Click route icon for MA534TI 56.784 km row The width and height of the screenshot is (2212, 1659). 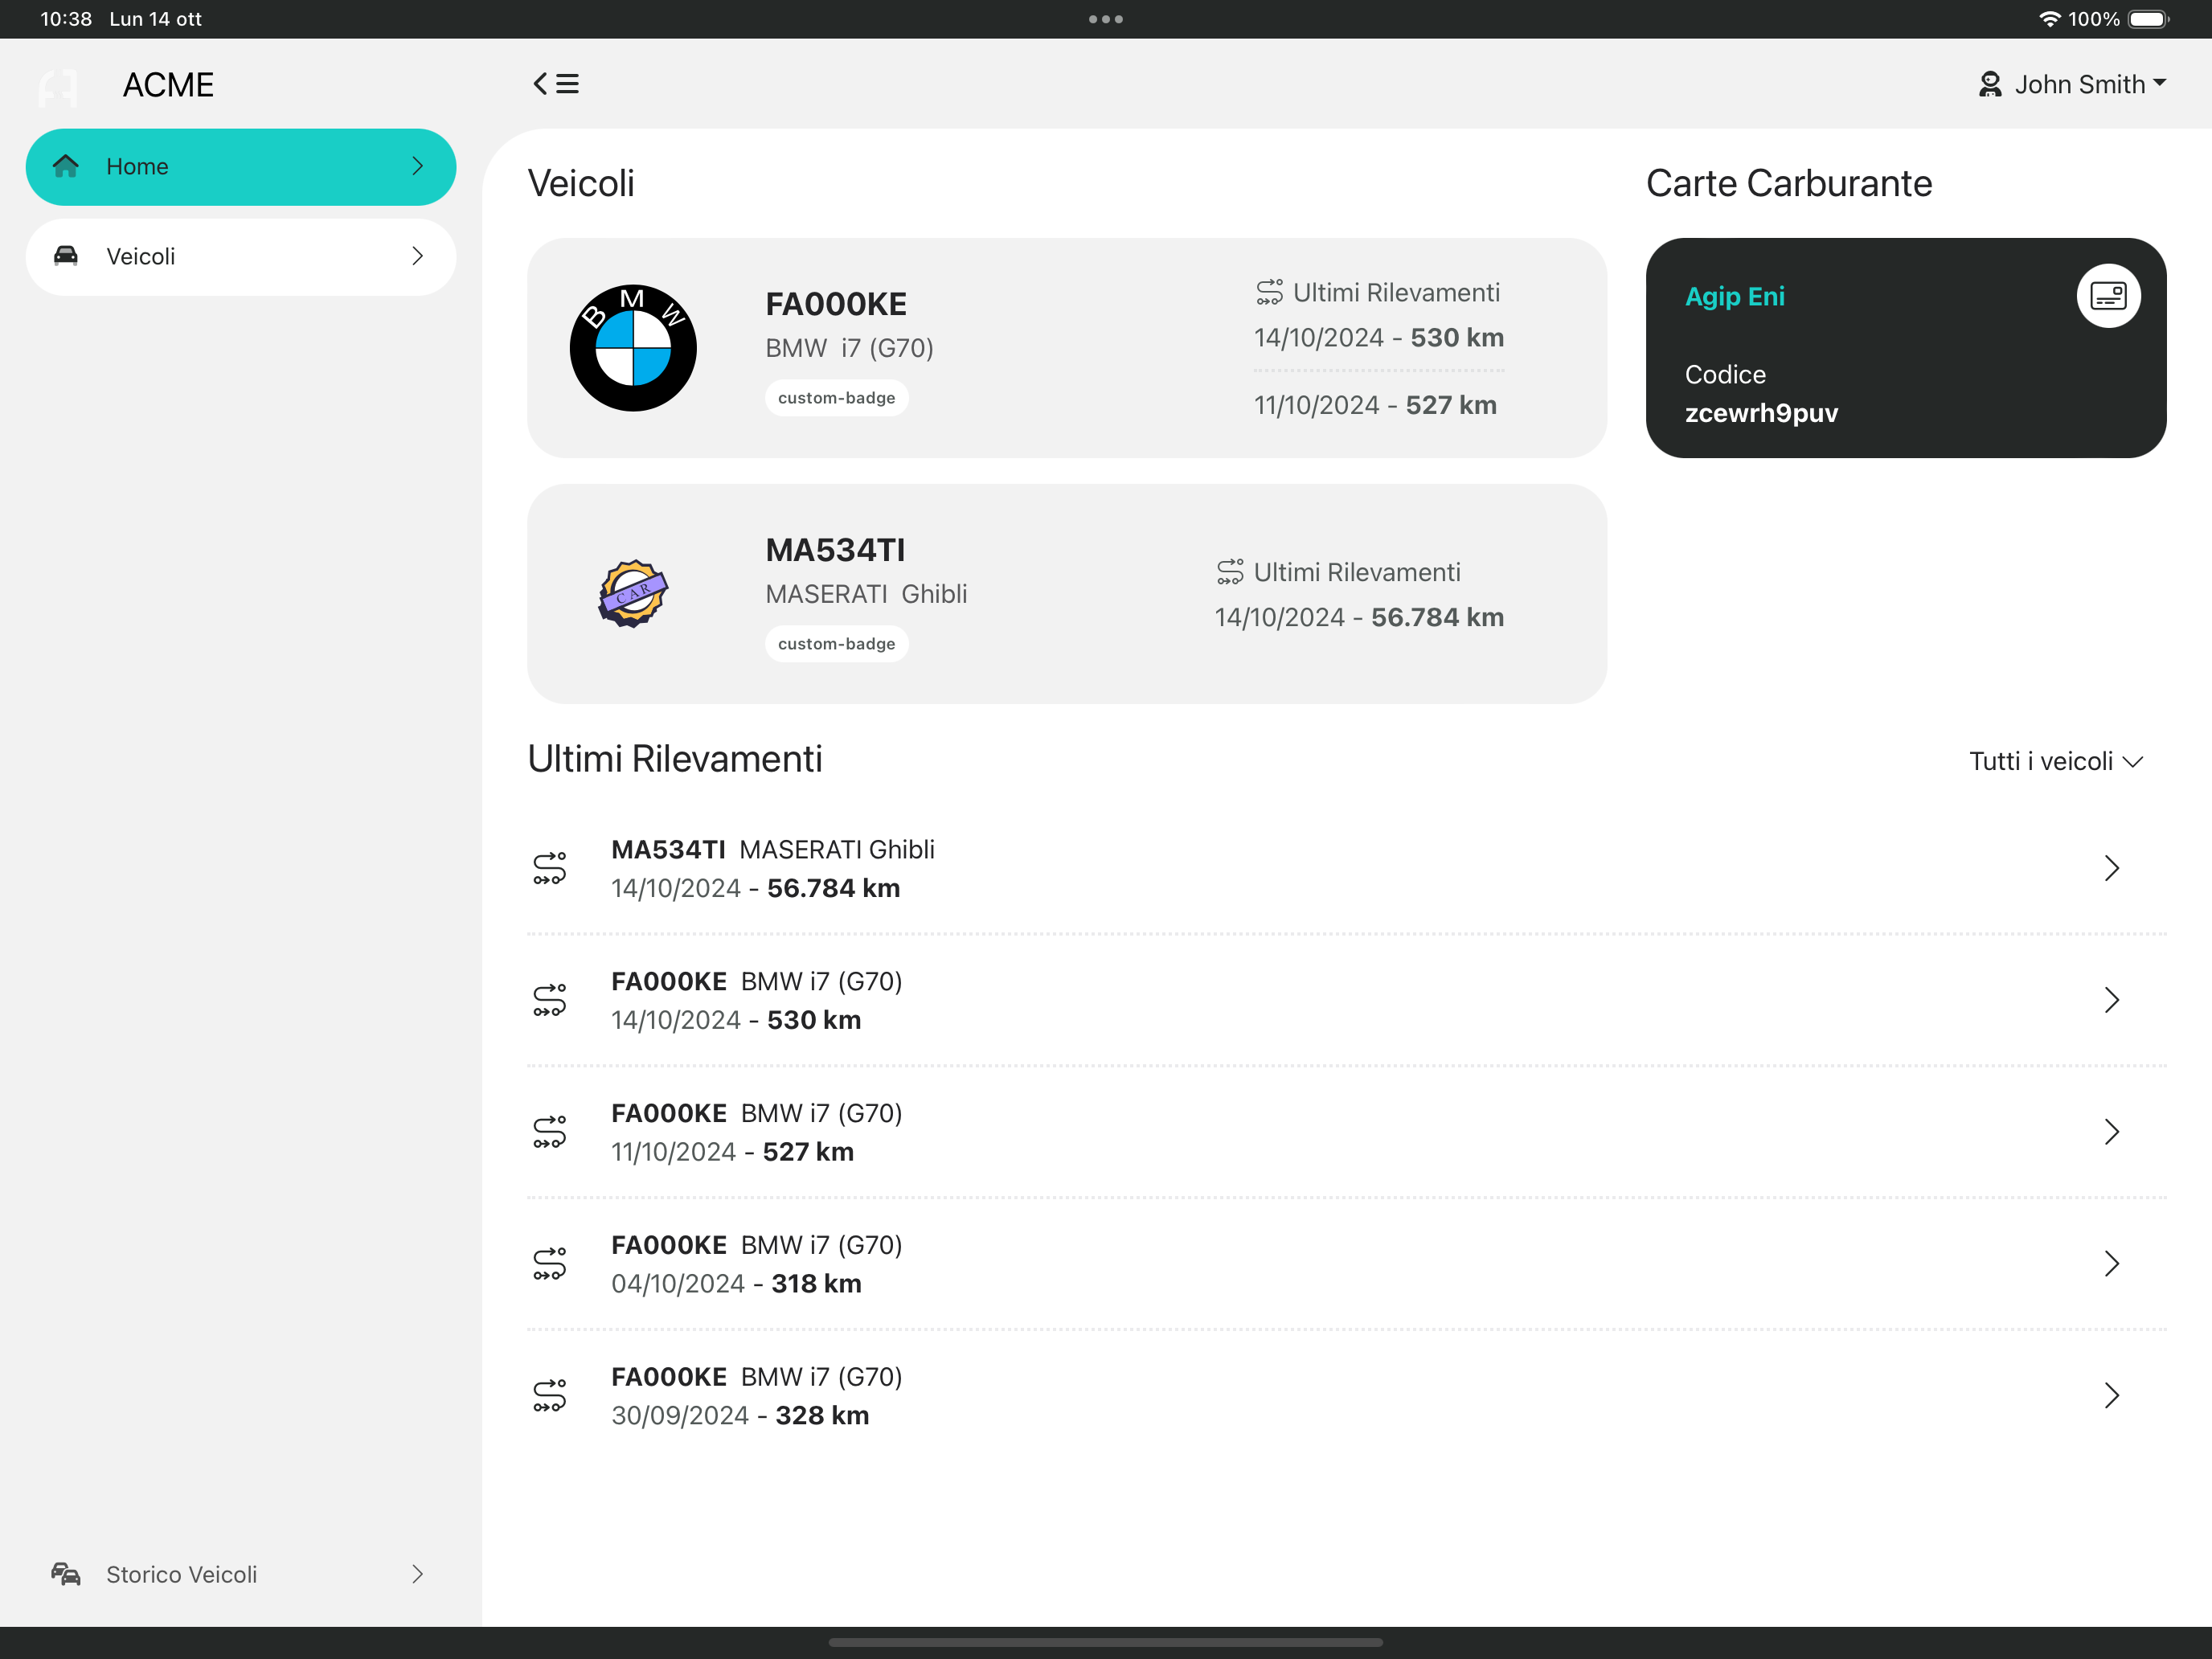549,868
